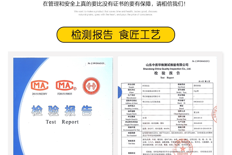Click the '检 验 报 告' heading on the report page
This screenshot has width=232, height=155.
(167, 73)
